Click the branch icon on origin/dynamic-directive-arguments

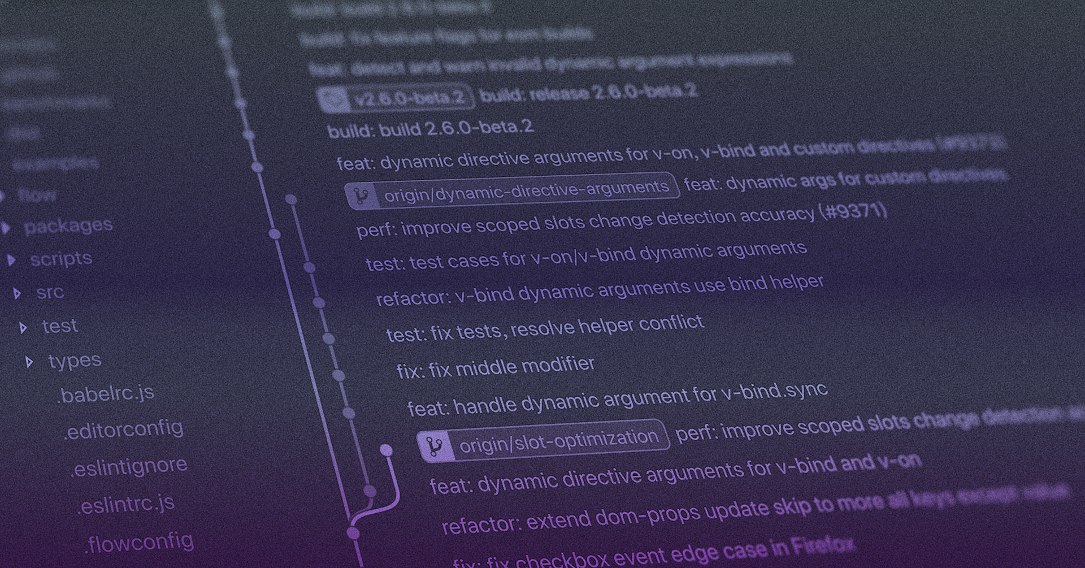pyautogui.click(x=360, y=196)
